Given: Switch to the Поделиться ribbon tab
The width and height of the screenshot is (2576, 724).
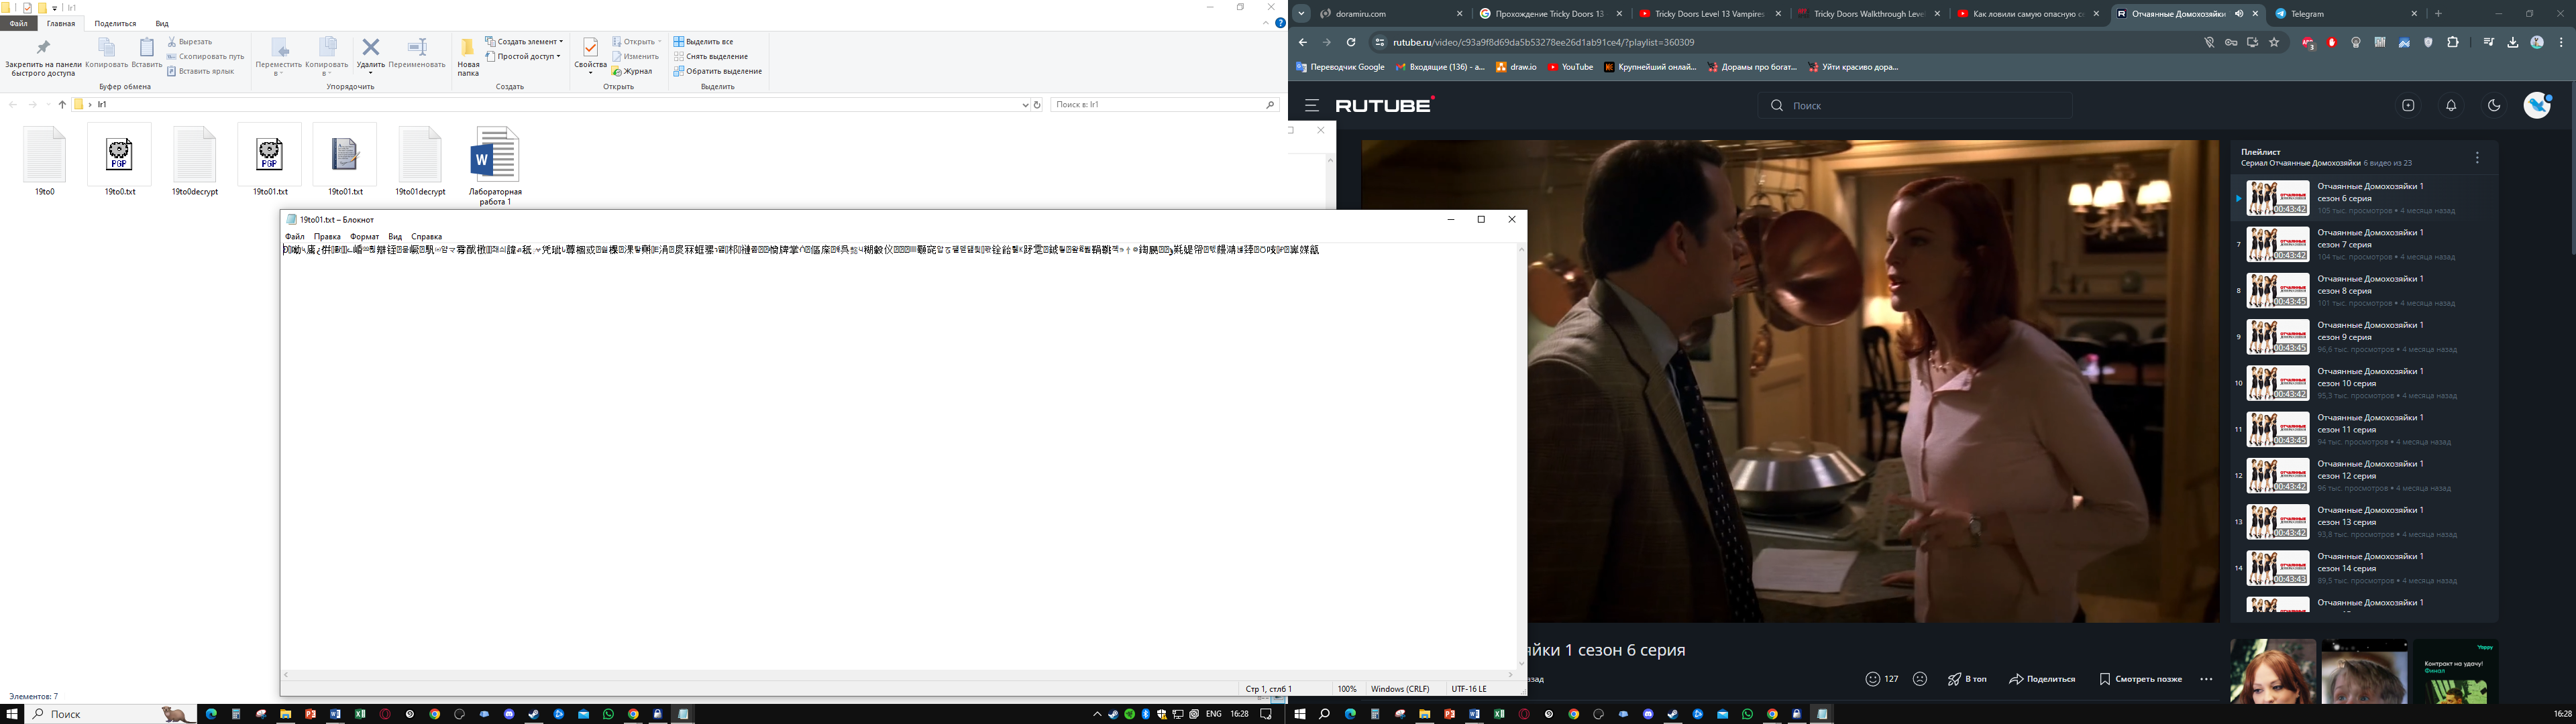Looking at the screenshot, I should coord(115,23).
